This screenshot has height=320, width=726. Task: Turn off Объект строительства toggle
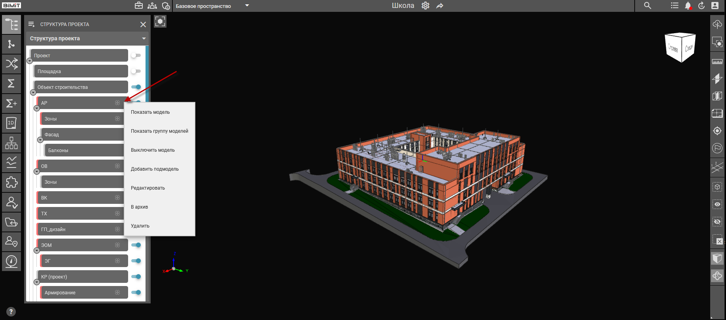click(x=136, y=87)
